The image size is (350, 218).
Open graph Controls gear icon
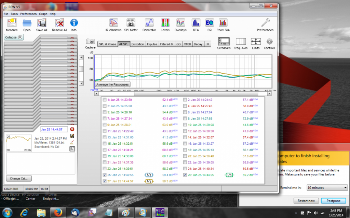[269, 42]
